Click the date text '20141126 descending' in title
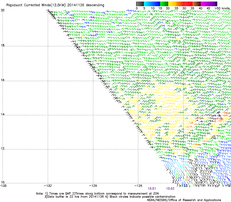 tap(86, 5)
